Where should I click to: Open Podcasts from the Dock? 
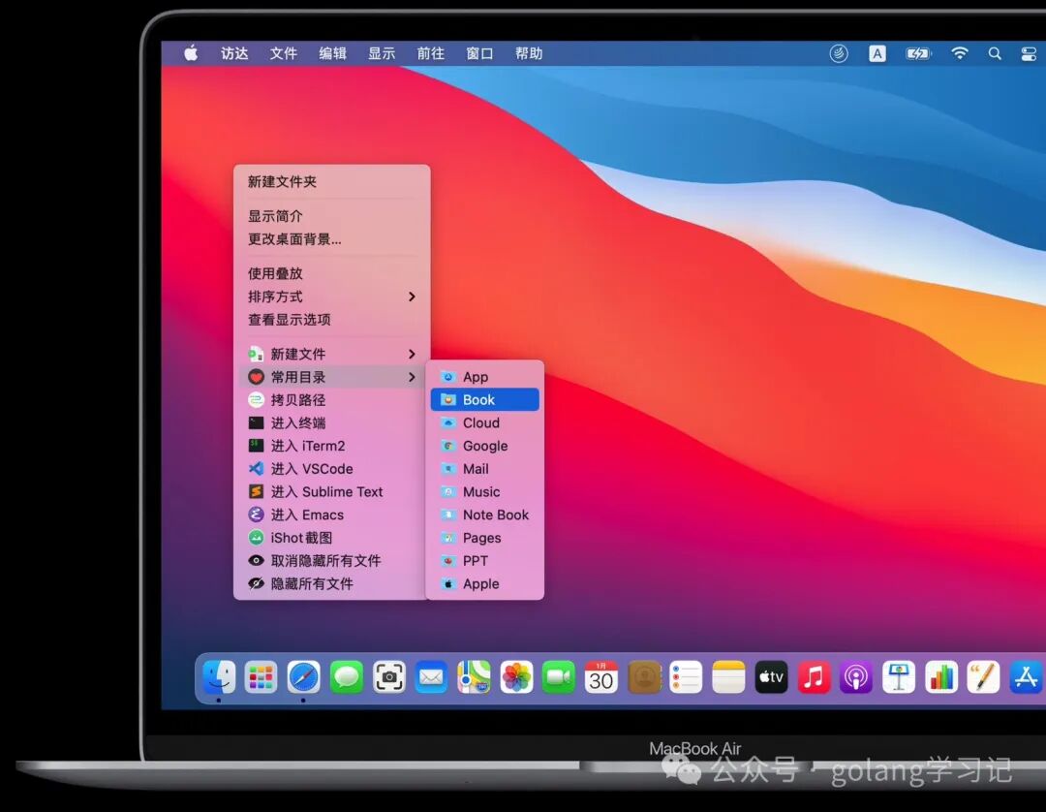tap(856, 678)
